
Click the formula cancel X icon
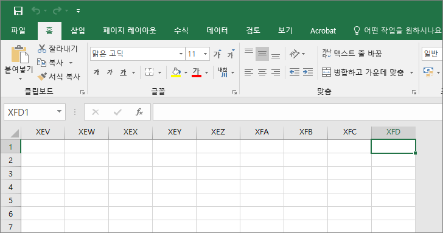[96, 112]
